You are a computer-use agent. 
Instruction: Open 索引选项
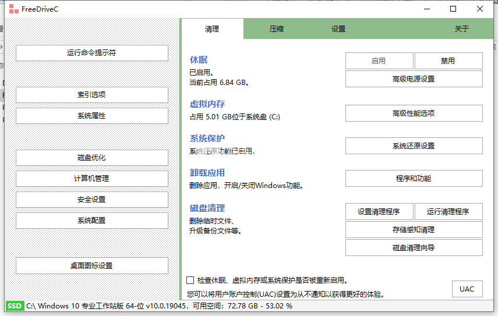tap(91, 95)
